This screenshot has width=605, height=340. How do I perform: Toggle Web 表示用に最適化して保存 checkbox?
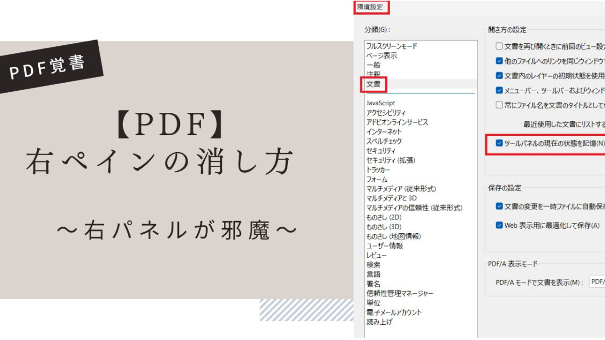coord(499,225)
